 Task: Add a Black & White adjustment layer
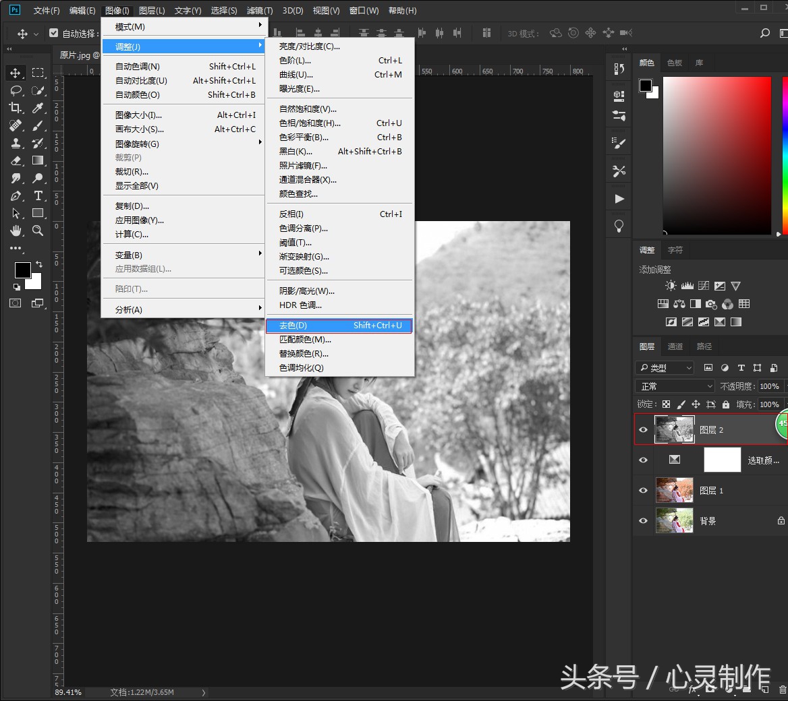click(x=696, y=304)
